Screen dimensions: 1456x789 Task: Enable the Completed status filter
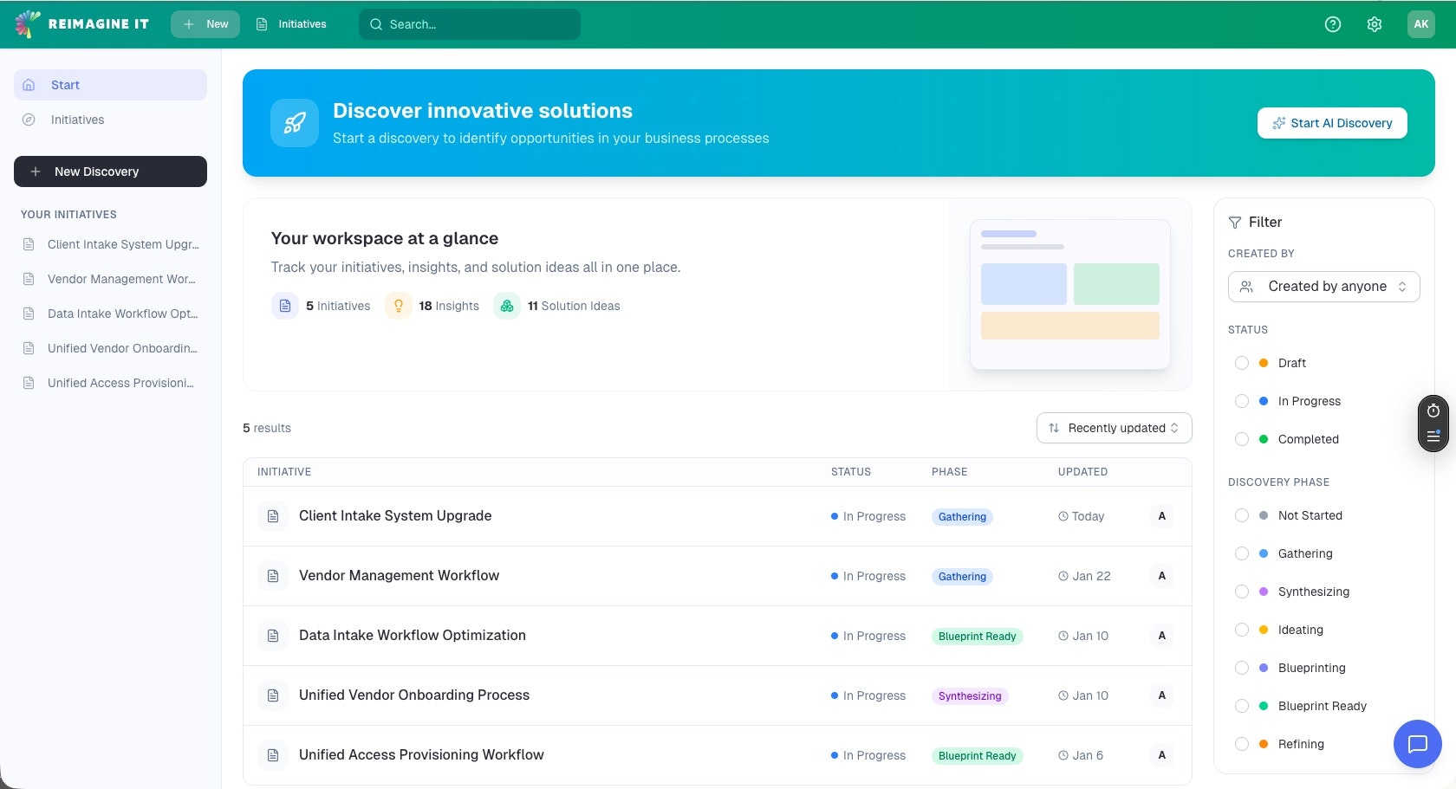pyautogui.click(x=1243, y=439)
